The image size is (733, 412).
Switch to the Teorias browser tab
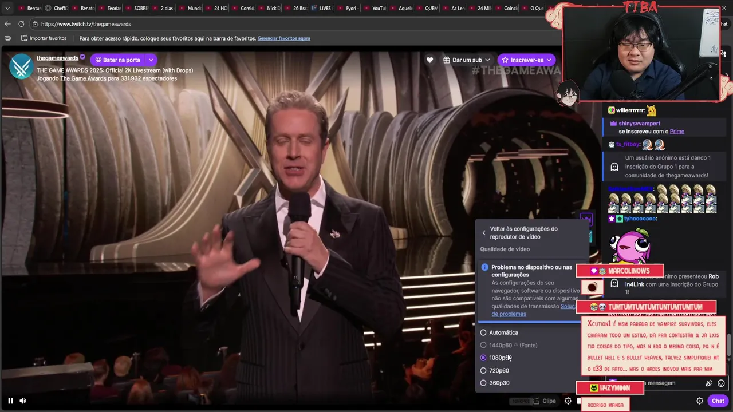(110, 8)
